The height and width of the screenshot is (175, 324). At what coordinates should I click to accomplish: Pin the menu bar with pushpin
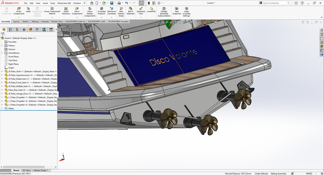84,3
